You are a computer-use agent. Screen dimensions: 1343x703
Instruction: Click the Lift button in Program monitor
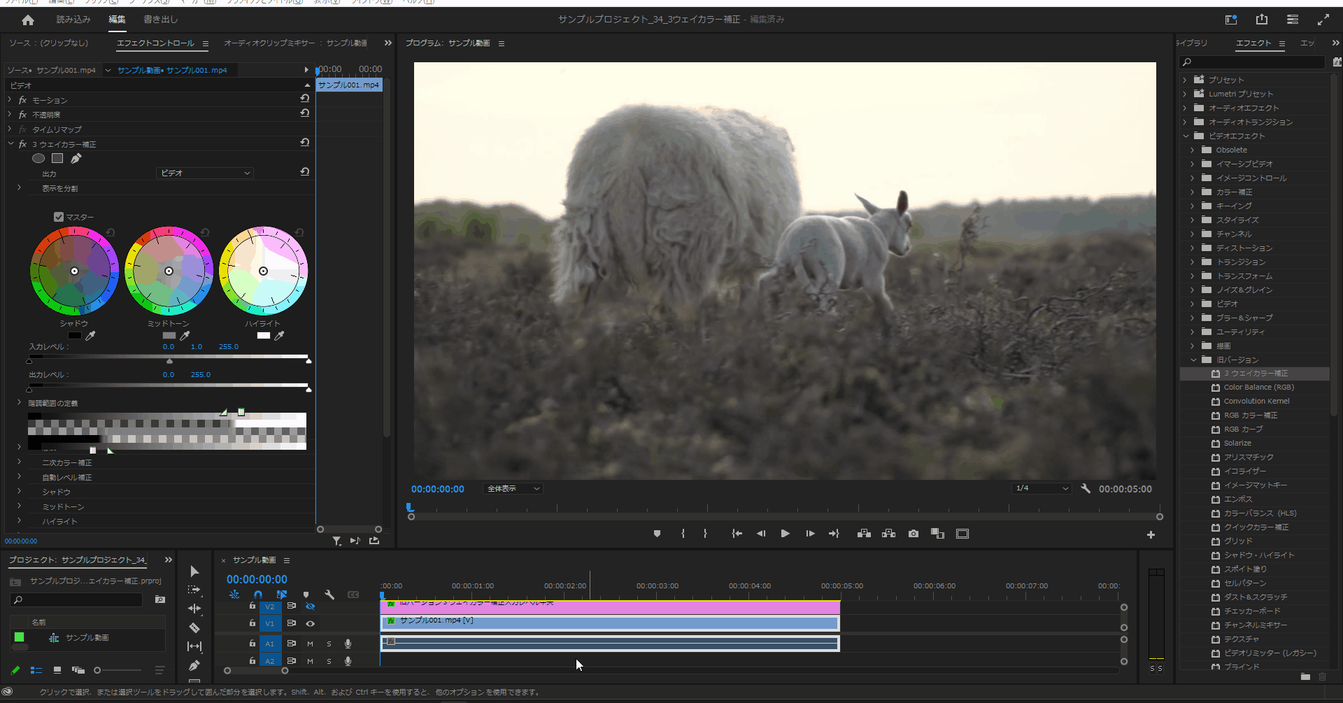tap(864, 534)
